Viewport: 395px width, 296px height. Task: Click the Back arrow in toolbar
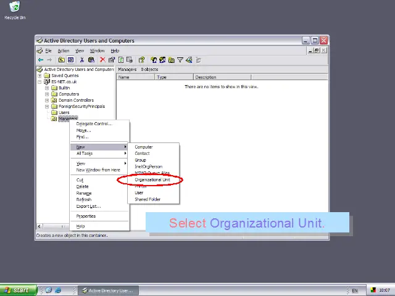pos(41,60)
